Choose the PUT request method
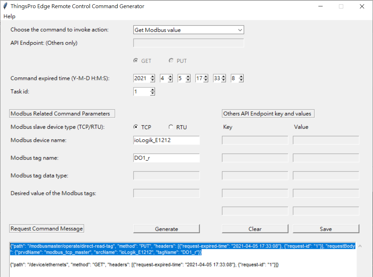 coord(171,60)
